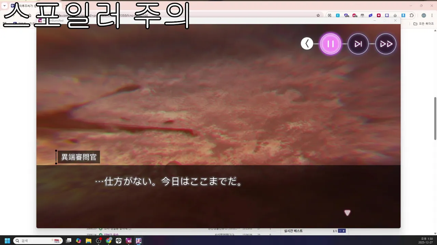Click the 실시간 베스트 heading
Viewport: 437px width, 245px height.
(293, 231)
